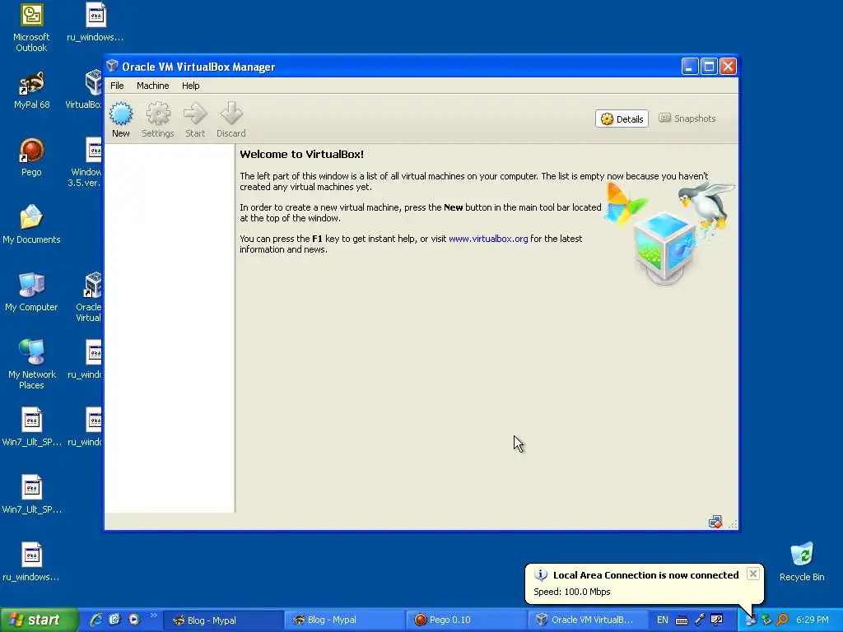The image size is (843, 632).
Task: Click the EN language indicator
Action: click(x=663, y=620)
